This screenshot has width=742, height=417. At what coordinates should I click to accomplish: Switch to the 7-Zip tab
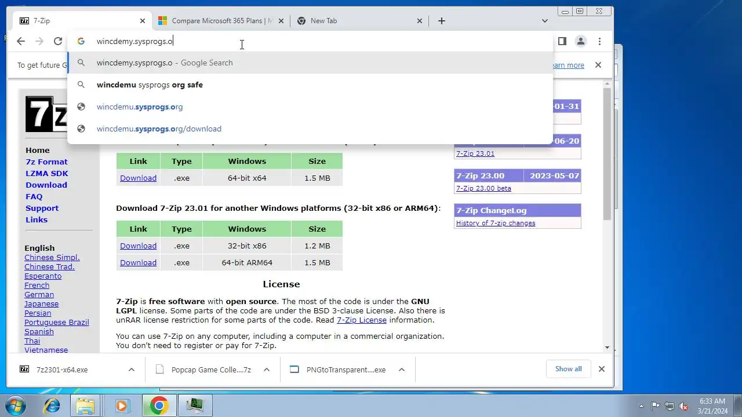point(81,21)
